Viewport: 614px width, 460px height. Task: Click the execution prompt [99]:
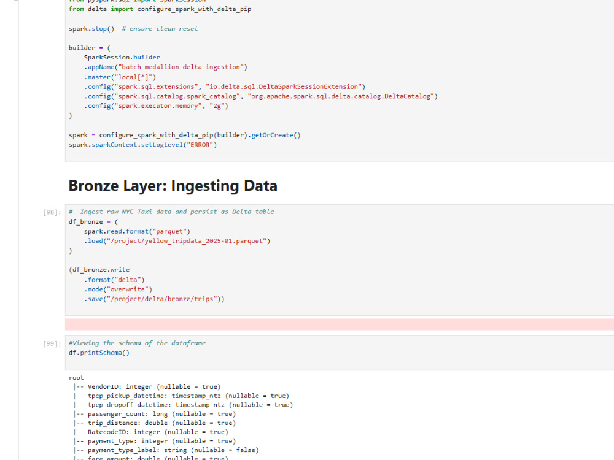[x=52, y=343]
